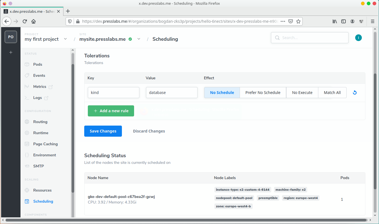Bookmark this page with star icon
379x224 pixels.
coord(298,21)
